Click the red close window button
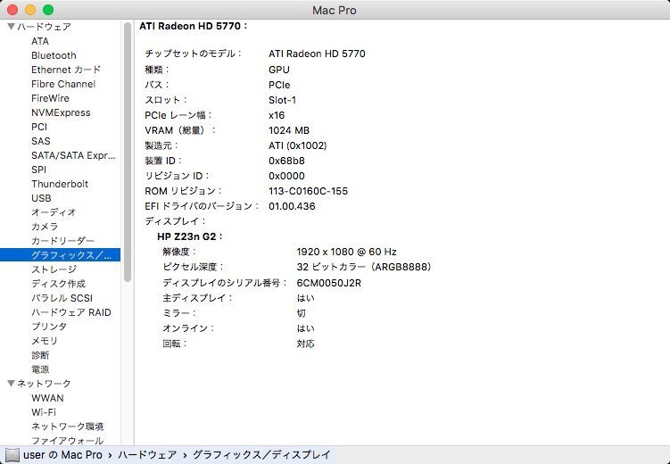Image resolution: width=670 pixels, height=464 pixels. 12,10
